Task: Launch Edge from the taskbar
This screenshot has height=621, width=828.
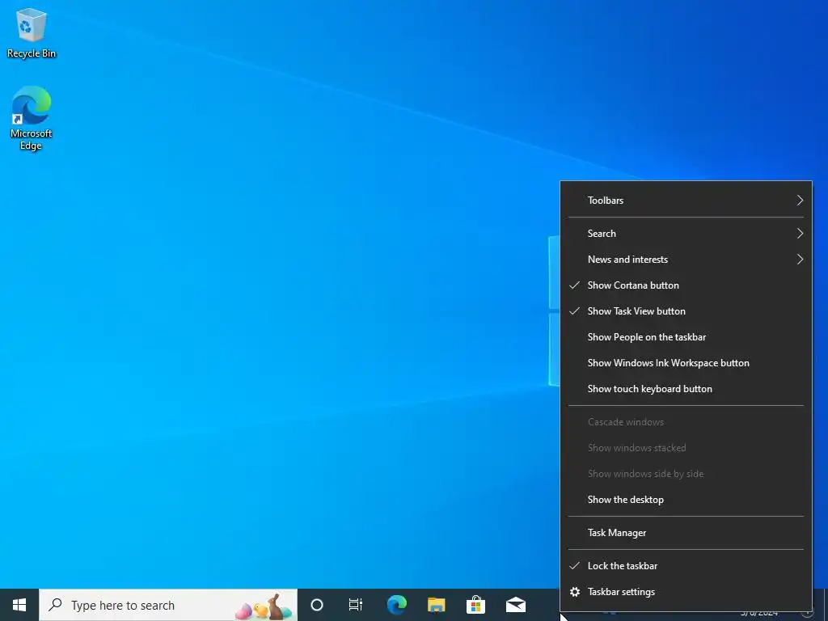Action: coord(396,605)
